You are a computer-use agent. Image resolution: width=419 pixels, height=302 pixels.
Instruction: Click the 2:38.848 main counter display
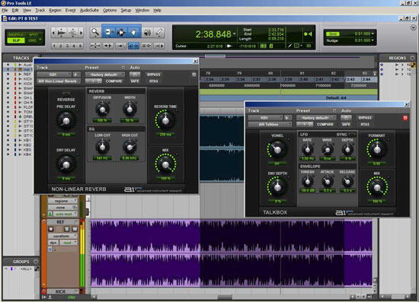[213, 34]
